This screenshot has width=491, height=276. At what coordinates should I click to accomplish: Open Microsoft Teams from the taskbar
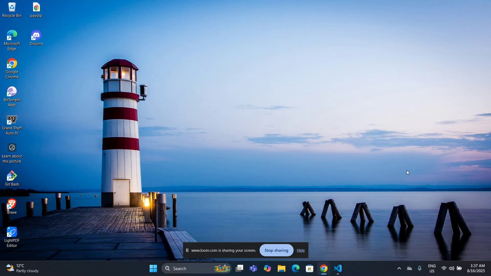pyautogui.click(x=253, y=268)
